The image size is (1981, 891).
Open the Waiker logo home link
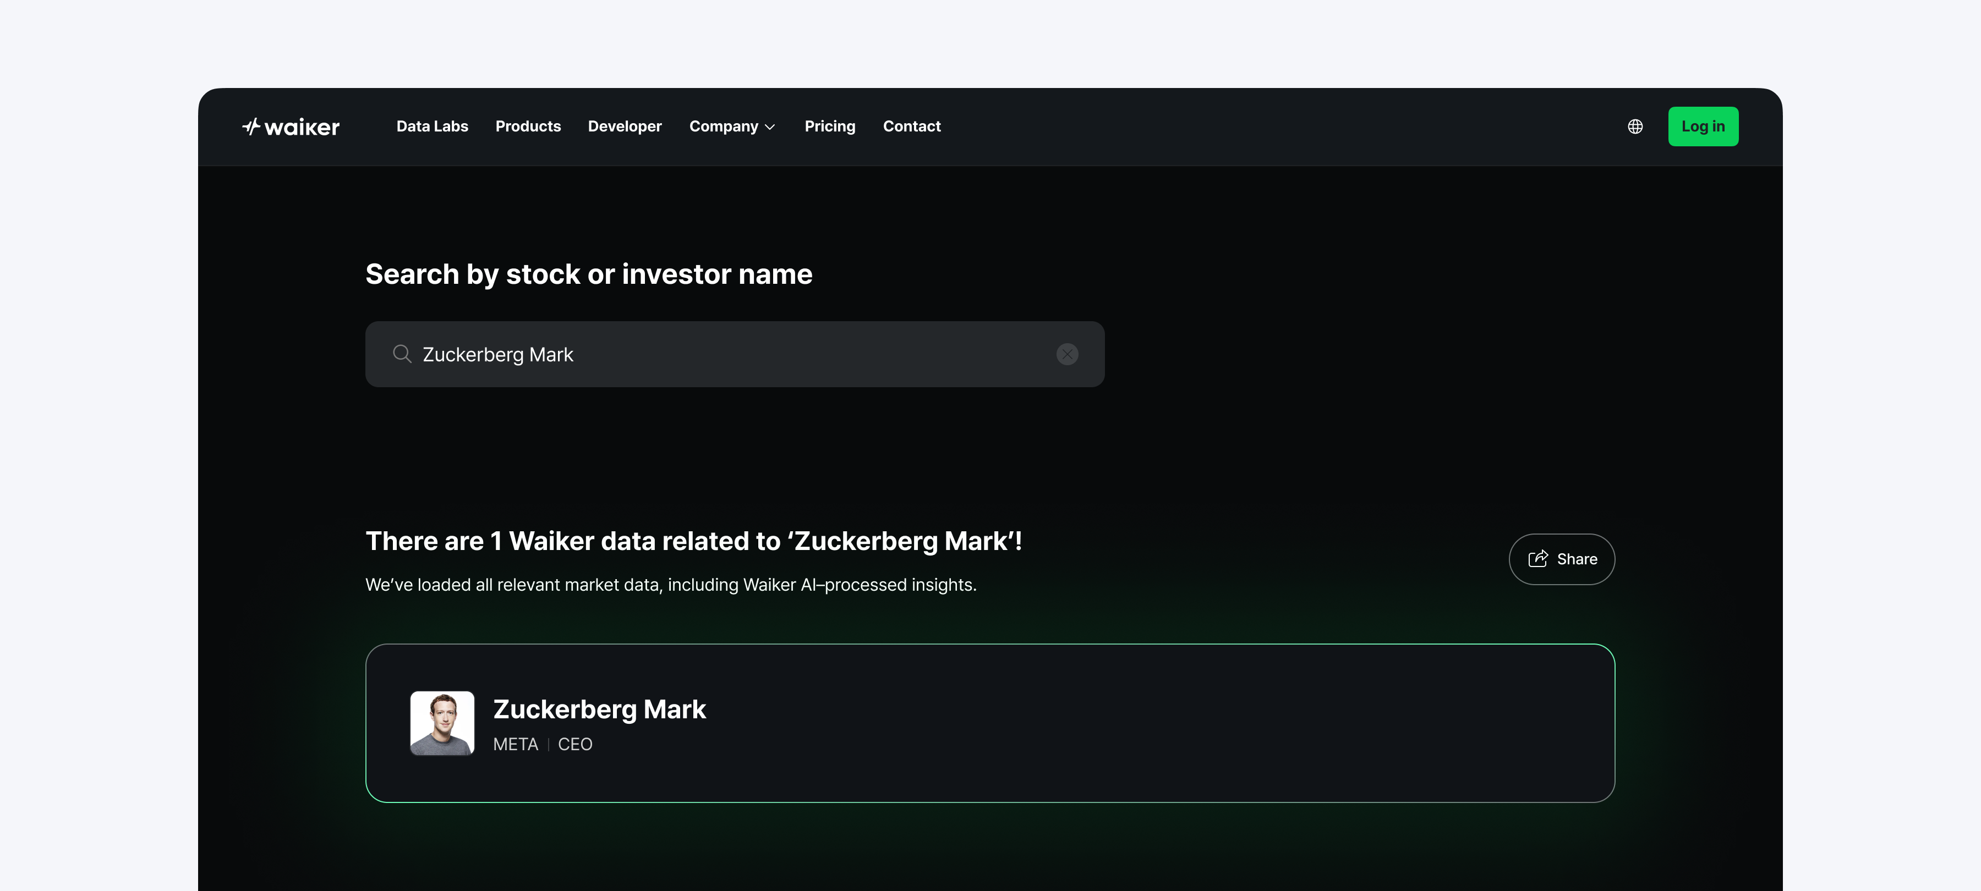291,127
